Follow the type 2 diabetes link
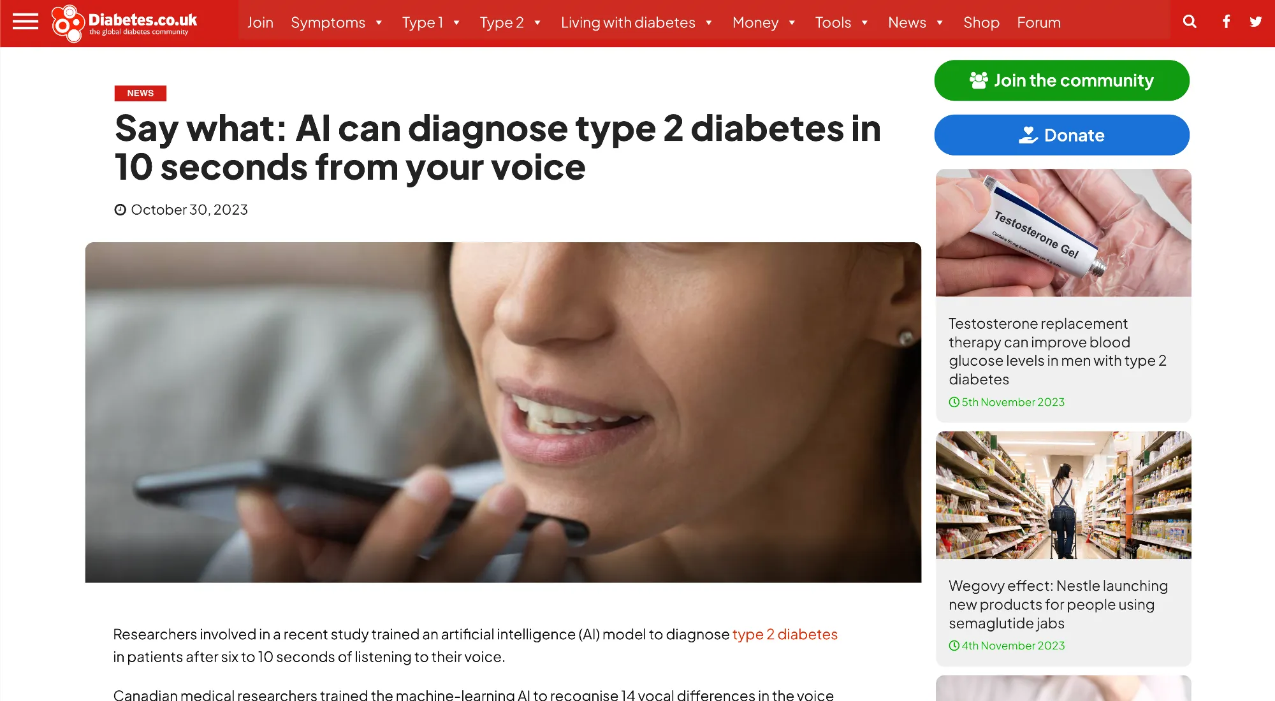Viewport: 1275px width, 701px height. point(785,634)
